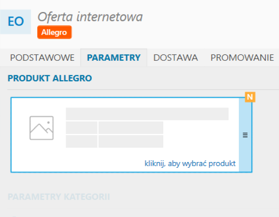The image size is (279, 217).
Task: Open the DOSTAWA tab
Action: click(x=176, y=57)
